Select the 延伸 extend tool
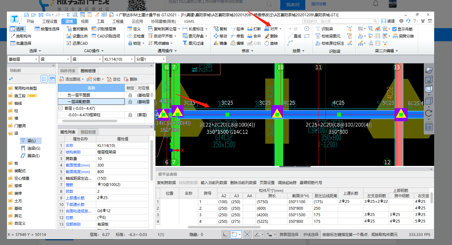This screenshot has width=452, height=245. tap(237, 29)
